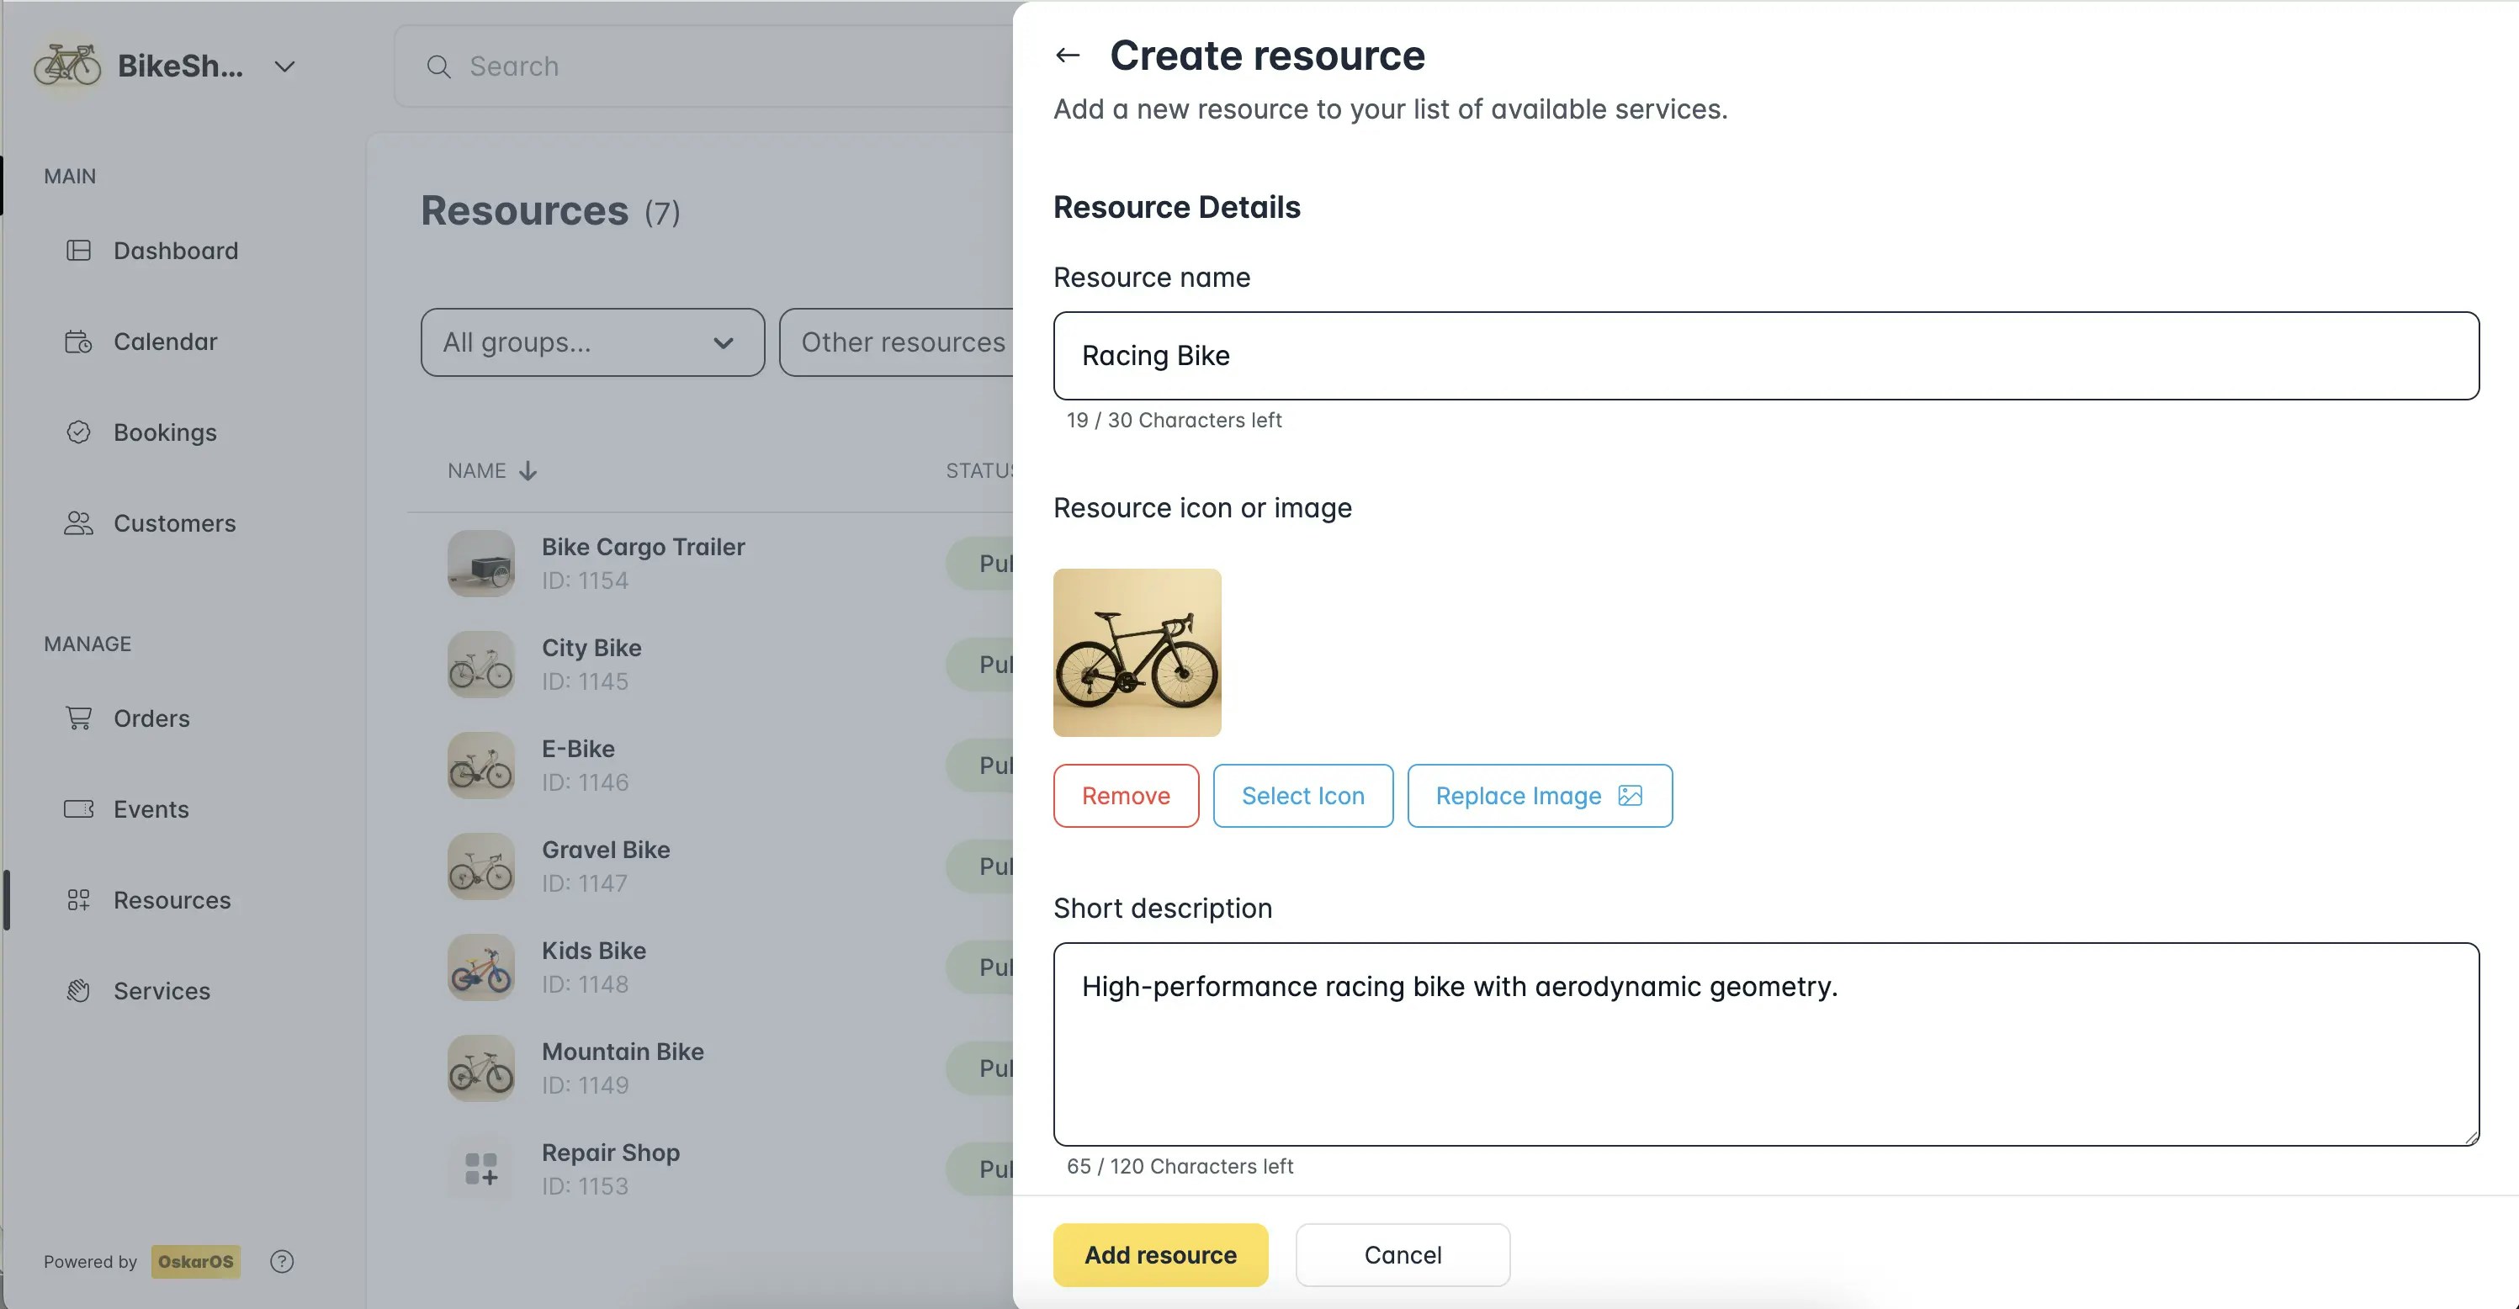The width and height of the screenshot is (2519, 1309).
Task: Select the Bookings checkmark icon
Action: pos(78,432)
